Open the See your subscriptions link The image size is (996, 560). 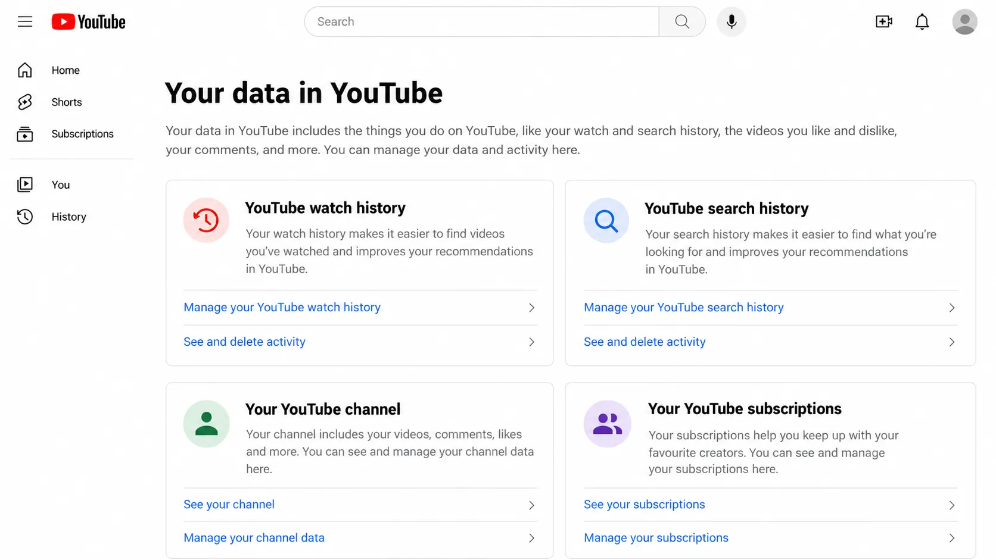click(644, 505)
